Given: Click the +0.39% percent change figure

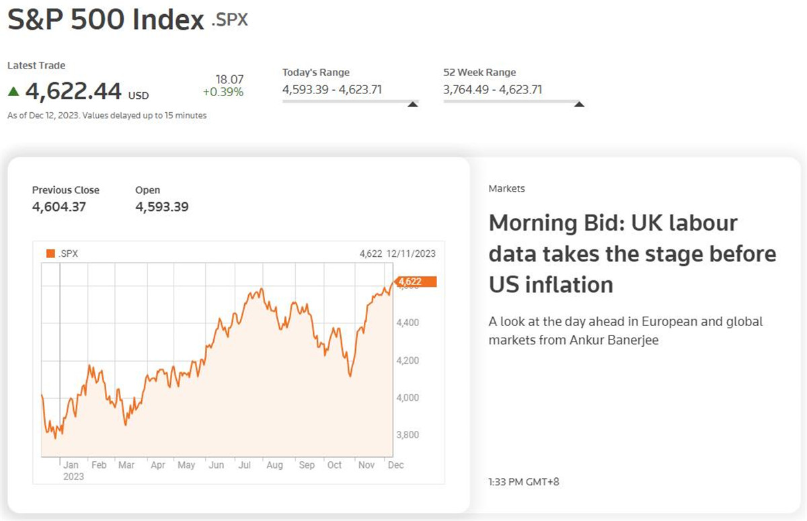Looking at the screenshot, I should pos(223,92).
